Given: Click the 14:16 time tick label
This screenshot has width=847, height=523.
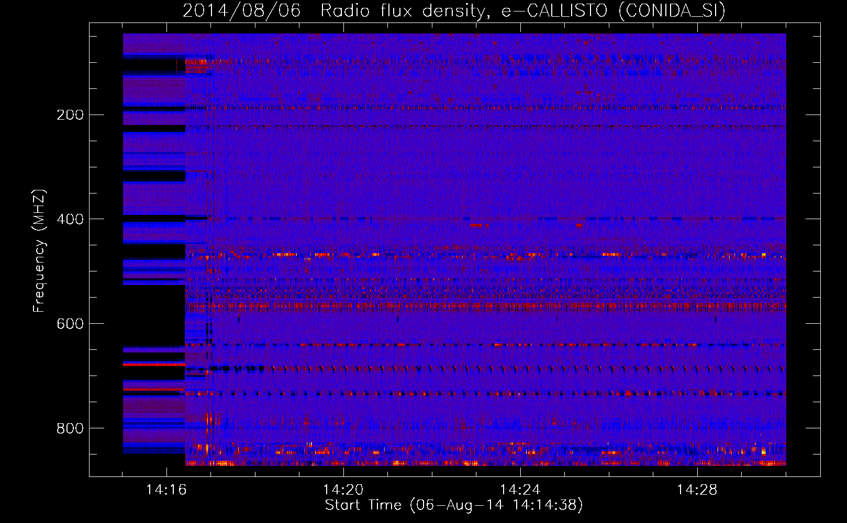Looking at the screenshot, I should (x=166, y=490).
